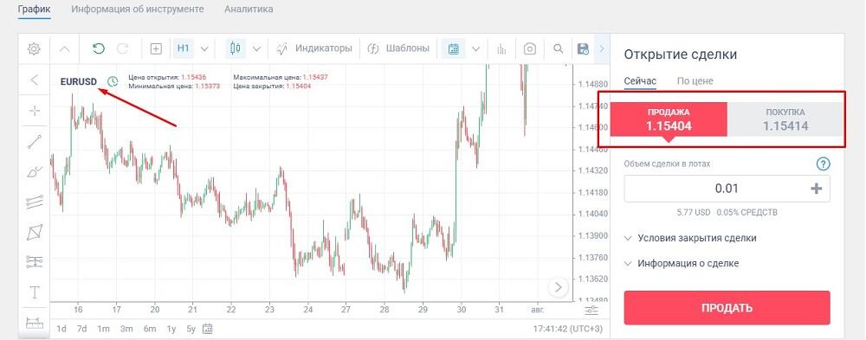This screenshot has width=866, height=340.
Task: Set chart range to 5y
Action: (x=191, y=329)
